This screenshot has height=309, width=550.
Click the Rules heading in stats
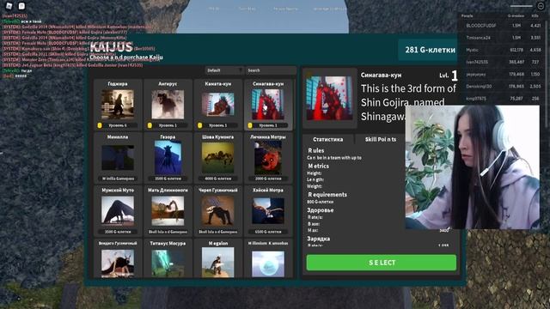pos(316,150)
